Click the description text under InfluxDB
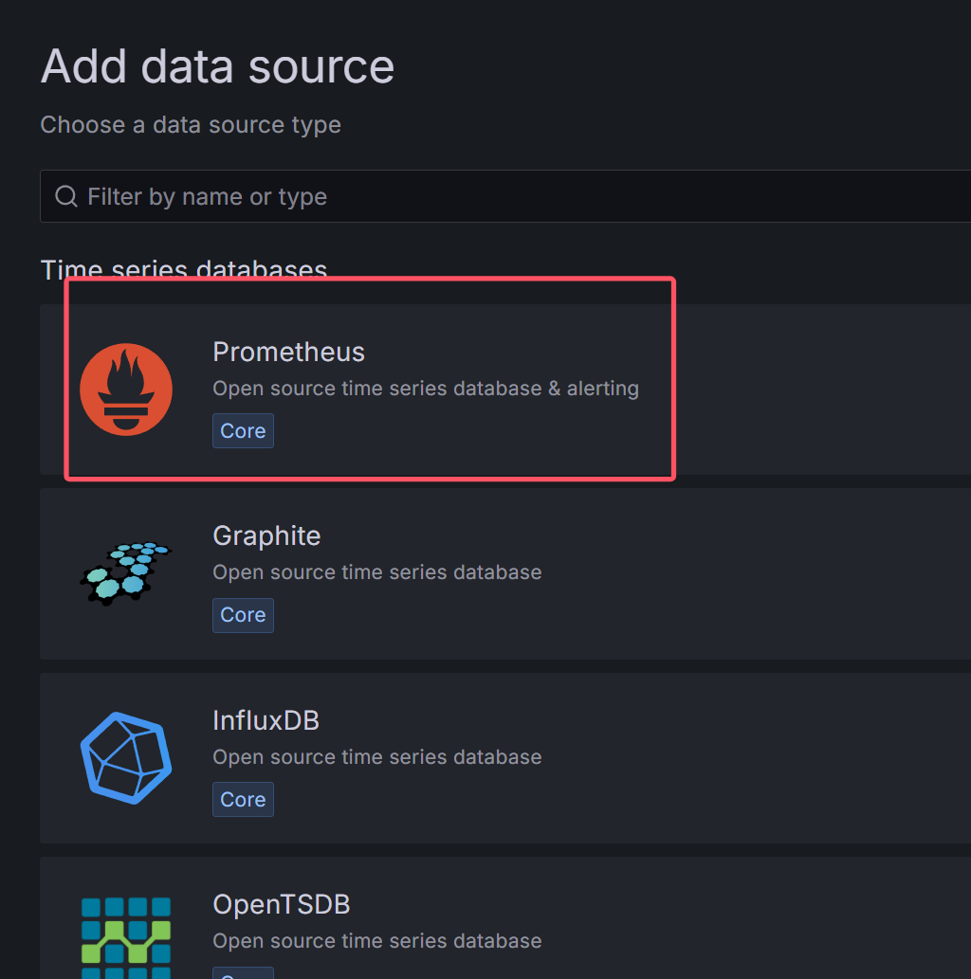971x979 pixels. 377,757
